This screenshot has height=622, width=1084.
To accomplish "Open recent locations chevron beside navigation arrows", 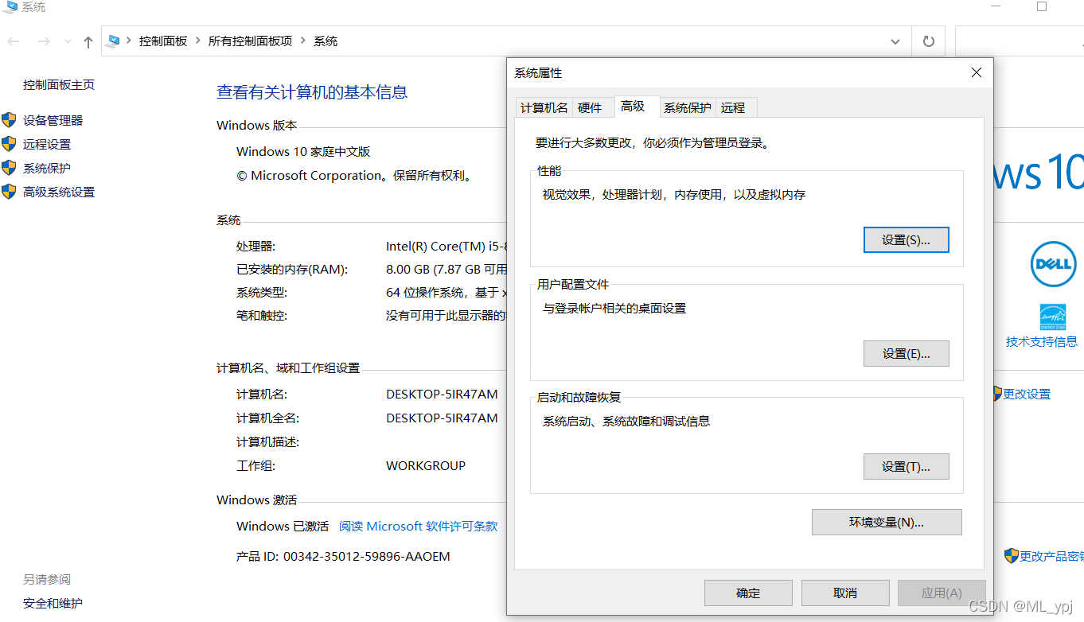I will [x=67, y=41].
